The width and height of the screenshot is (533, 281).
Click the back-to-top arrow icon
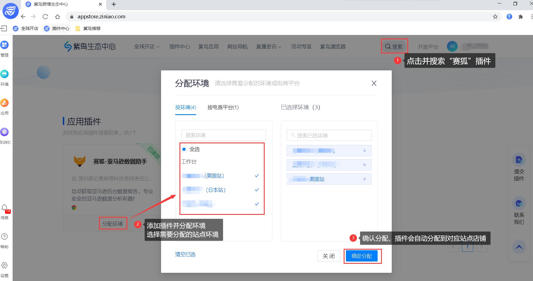click(x=519, y=247)
